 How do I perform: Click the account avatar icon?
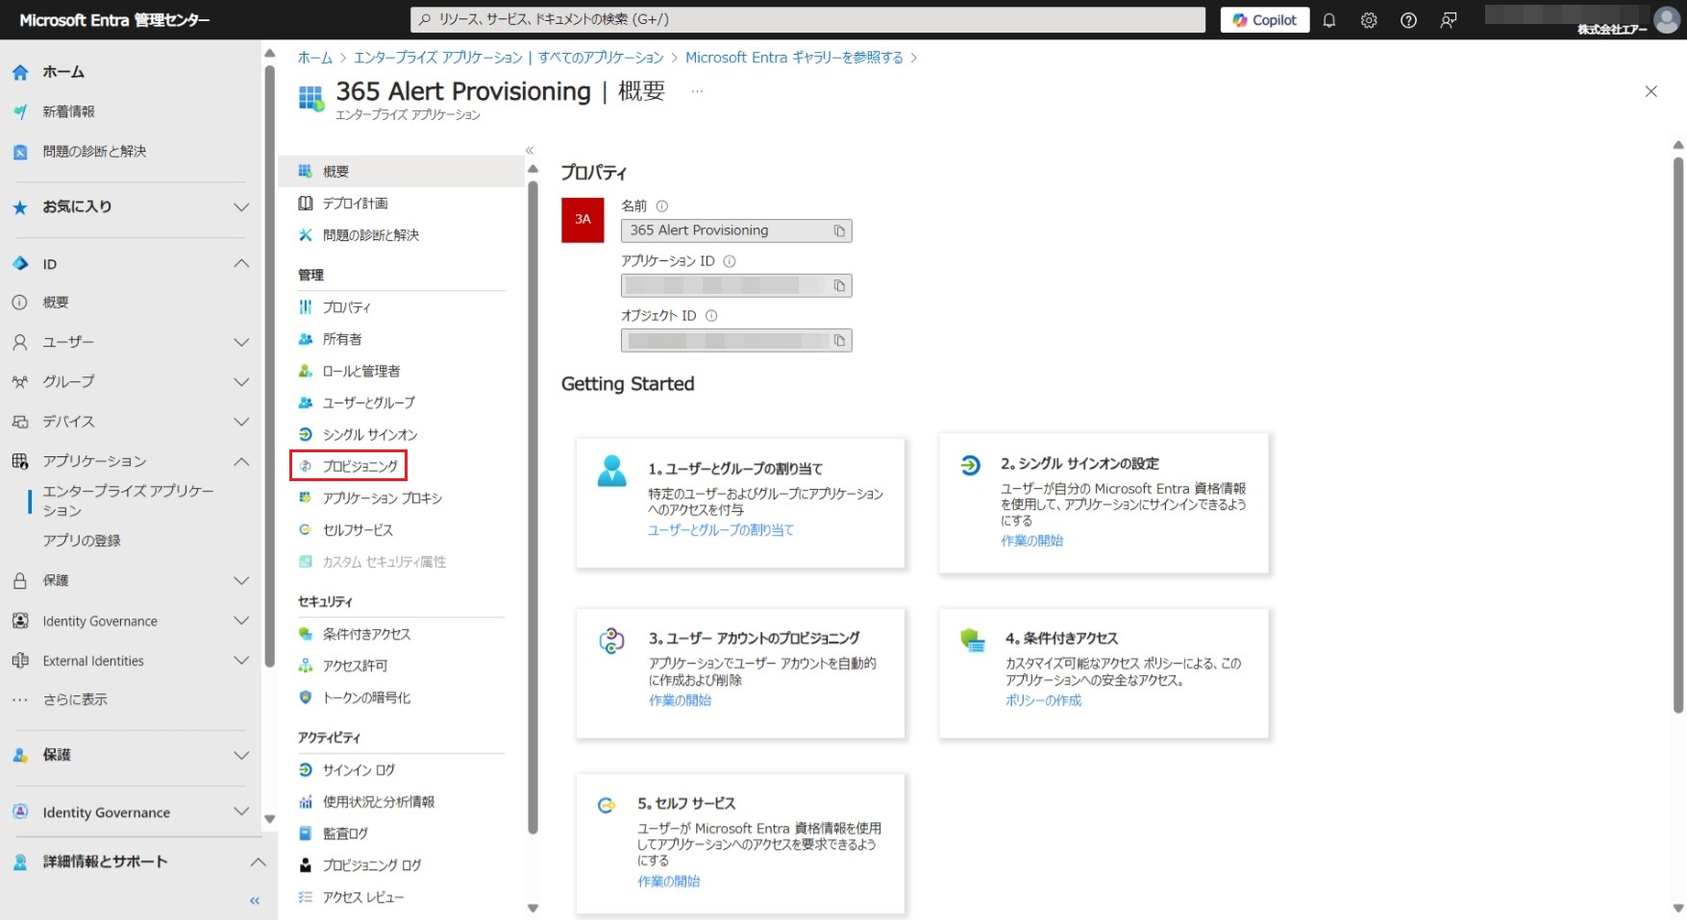[x=1666, y=19]
